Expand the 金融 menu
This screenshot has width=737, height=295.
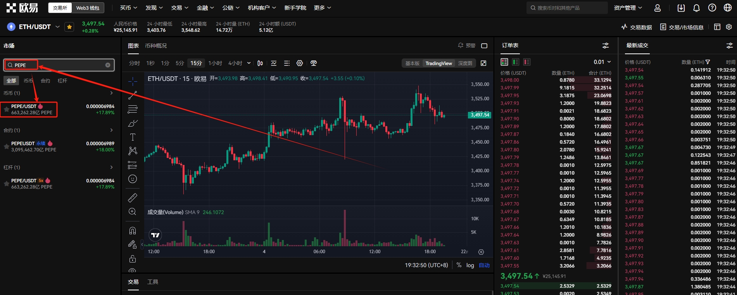(205, 8)
